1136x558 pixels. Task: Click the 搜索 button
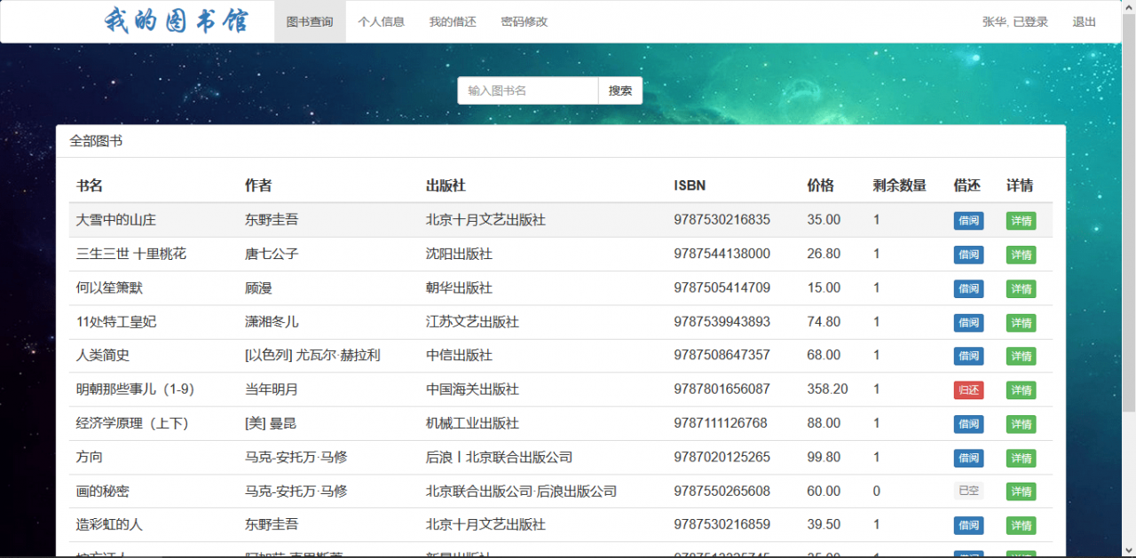tap(620, 90)
